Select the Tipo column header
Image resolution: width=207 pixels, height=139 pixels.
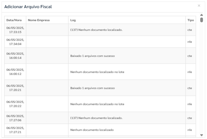[191, 20]
